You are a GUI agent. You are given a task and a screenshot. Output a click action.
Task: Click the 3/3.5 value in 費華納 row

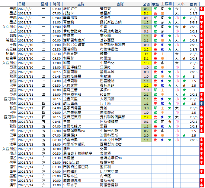[194, 23]
